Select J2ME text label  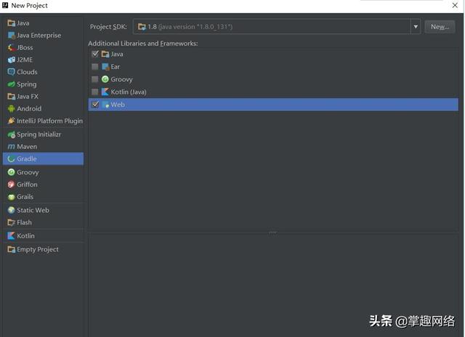point(25,60)
